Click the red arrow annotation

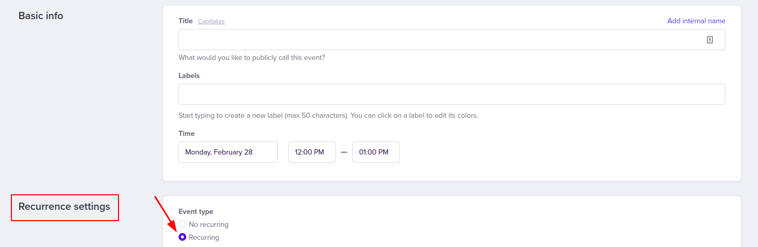point(166,213)
